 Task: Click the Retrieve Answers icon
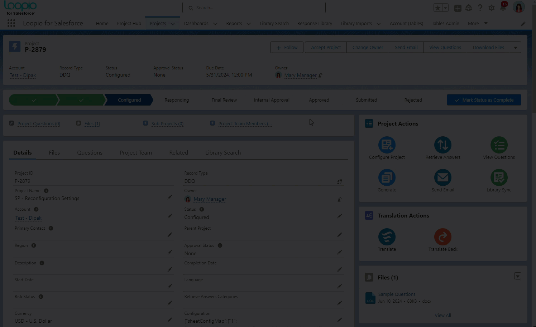(442, 145)
